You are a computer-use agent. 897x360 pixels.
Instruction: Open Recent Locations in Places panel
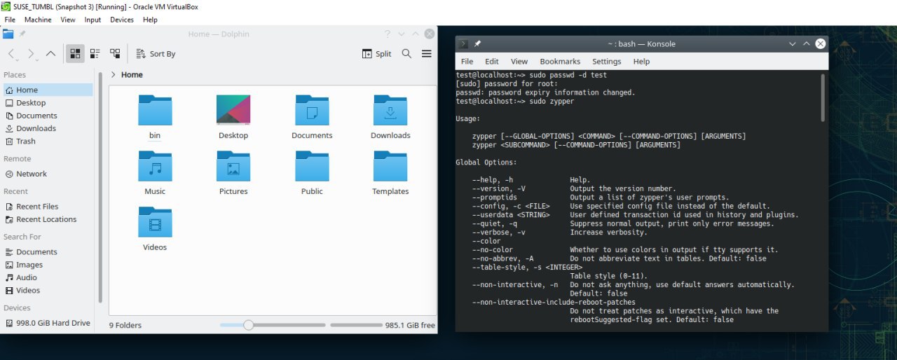pos(47,219)
